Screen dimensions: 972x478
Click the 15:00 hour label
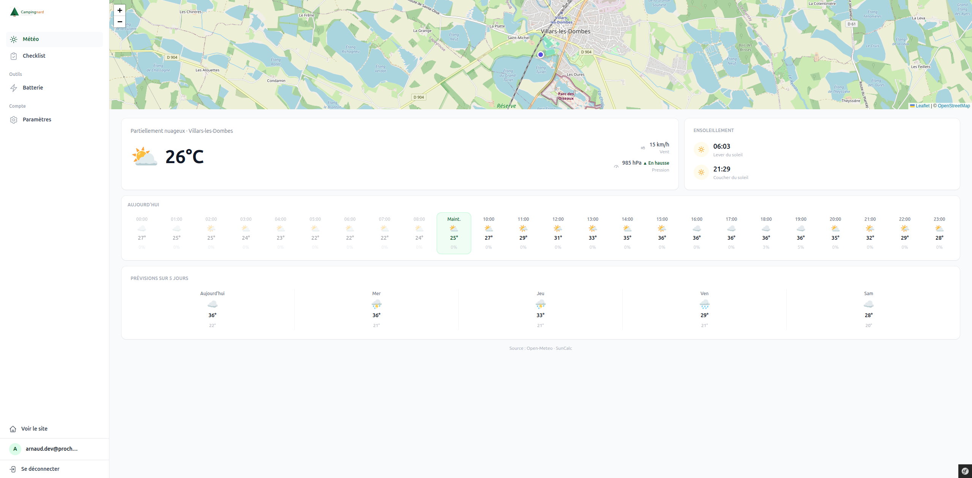tap(662, 219)
